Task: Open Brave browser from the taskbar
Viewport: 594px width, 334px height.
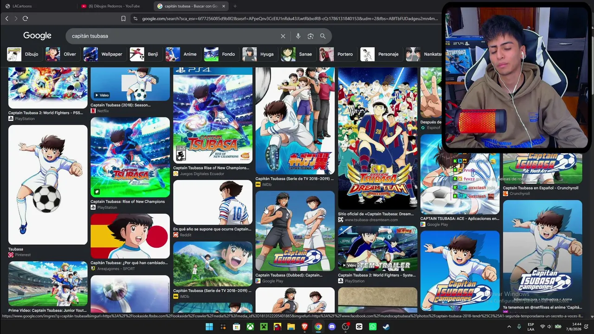Action: click(x=304, y=327)
